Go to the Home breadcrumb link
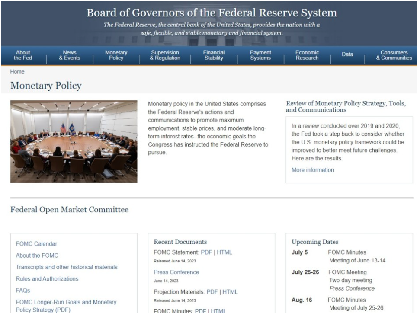The image size is (417, 326). point(17,71)
